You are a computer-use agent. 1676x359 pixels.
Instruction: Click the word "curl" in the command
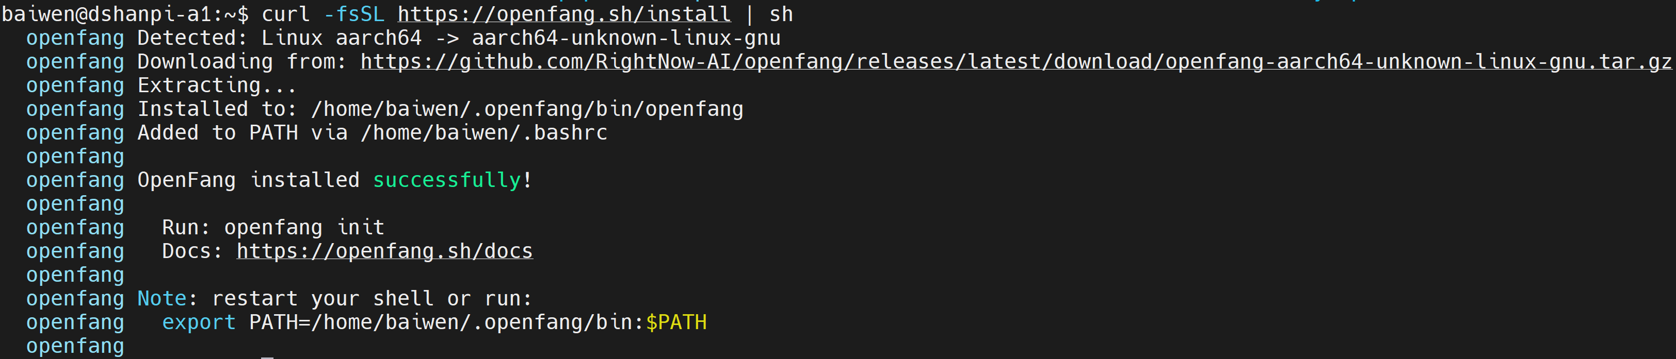pyautogui.click(x=286, y=13)
